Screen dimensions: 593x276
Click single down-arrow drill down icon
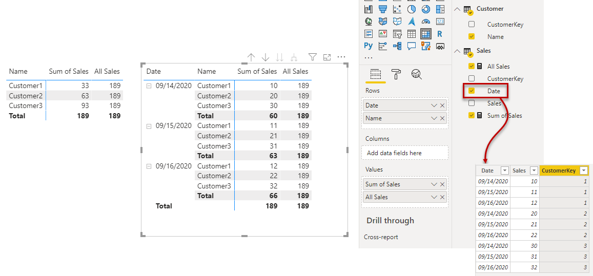[265, 57]
